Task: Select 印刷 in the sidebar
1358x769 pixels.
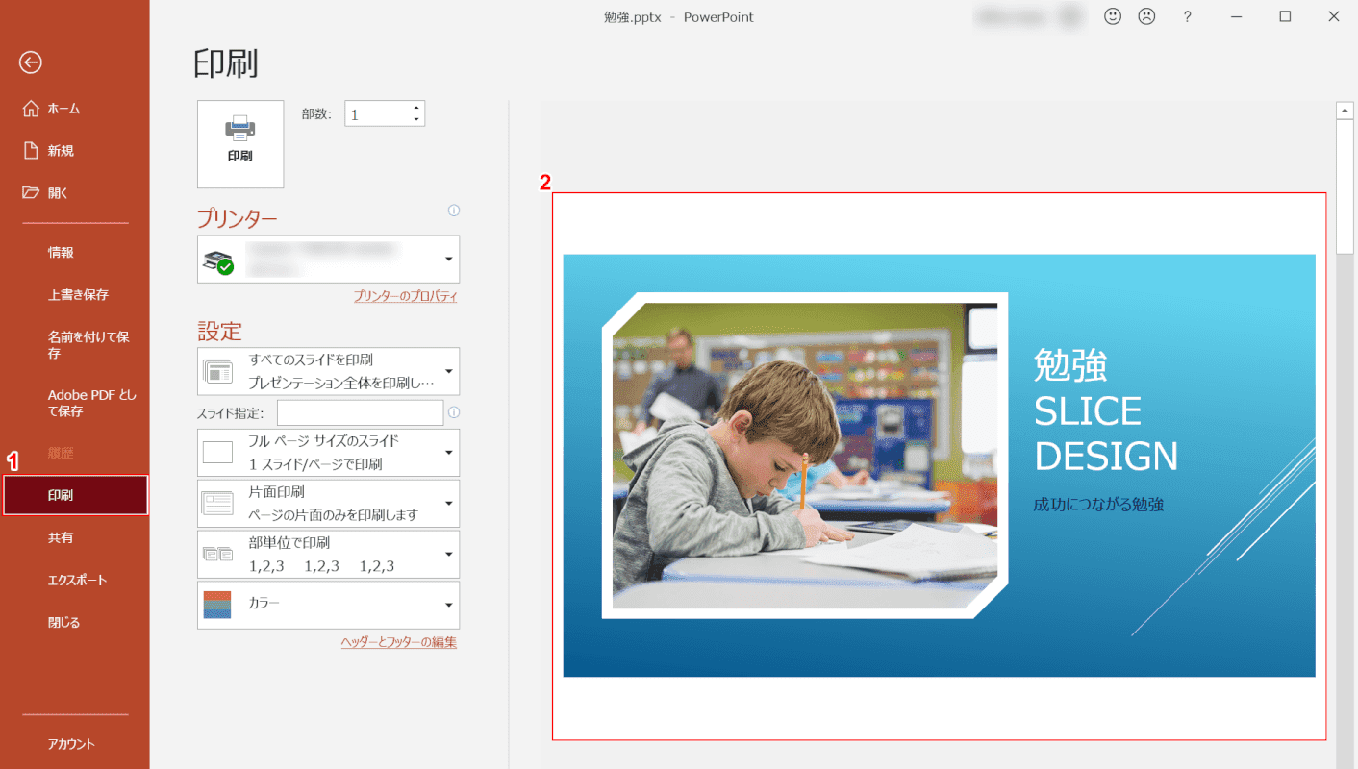Action: 76,495
